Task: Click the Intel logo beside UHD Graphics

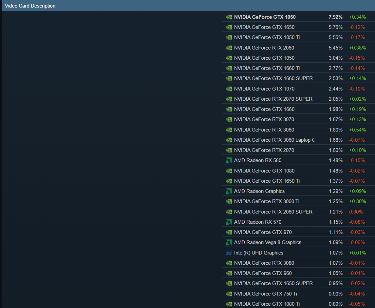Action: 229,253
